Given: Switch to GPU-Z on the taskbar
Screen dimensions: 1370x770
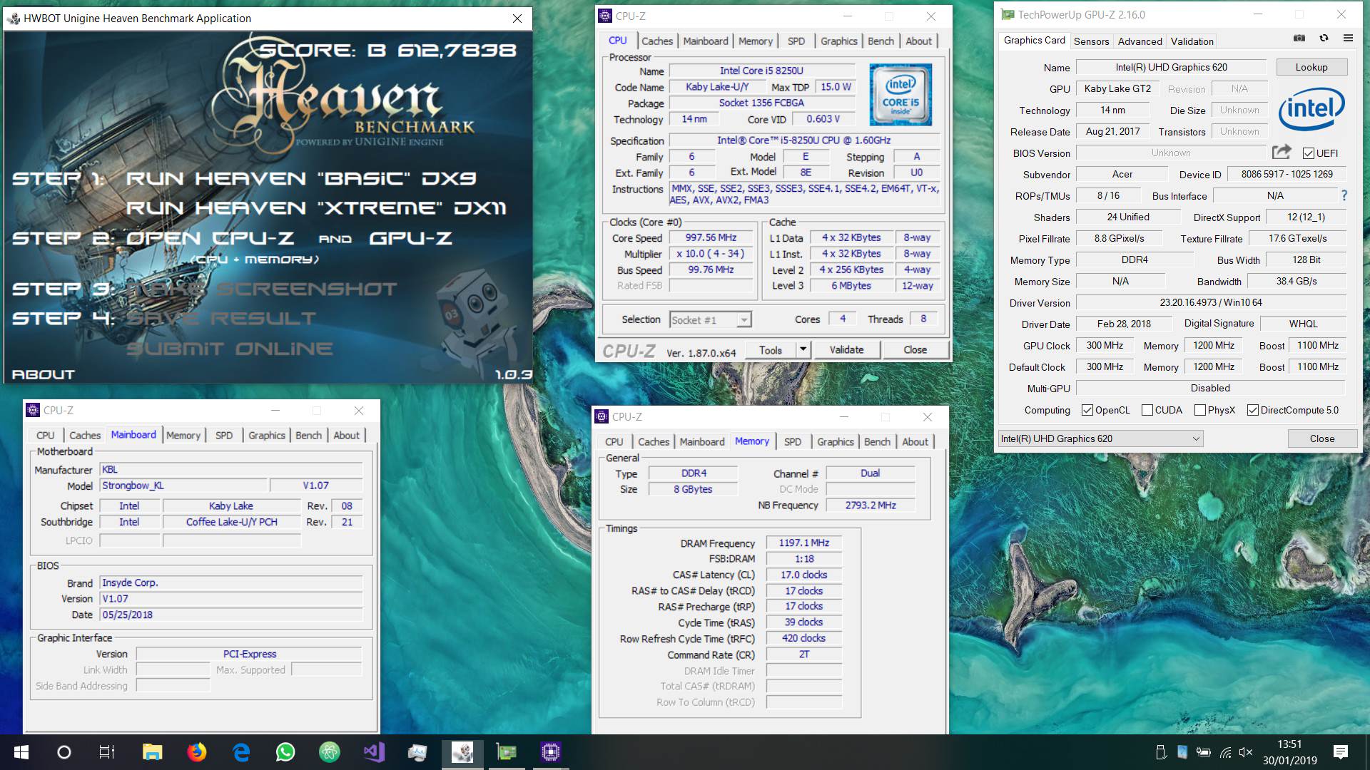Looking at the screenshot, I should (506, 752).
